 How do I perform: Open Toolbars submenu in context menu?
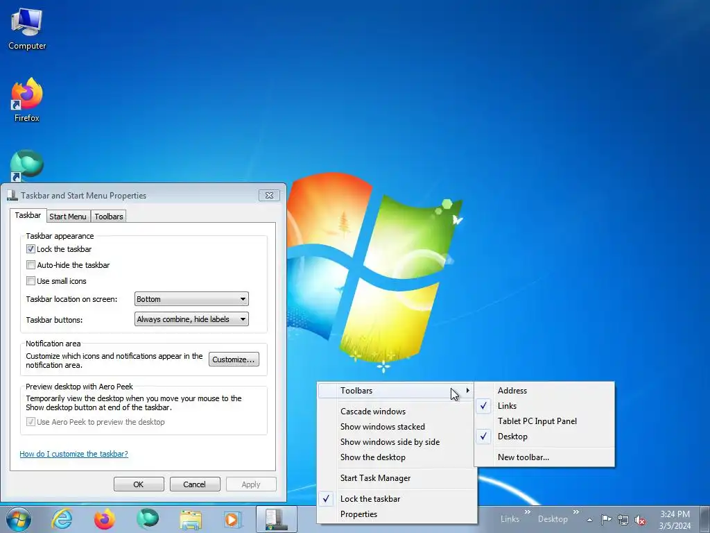click(396, 391)
